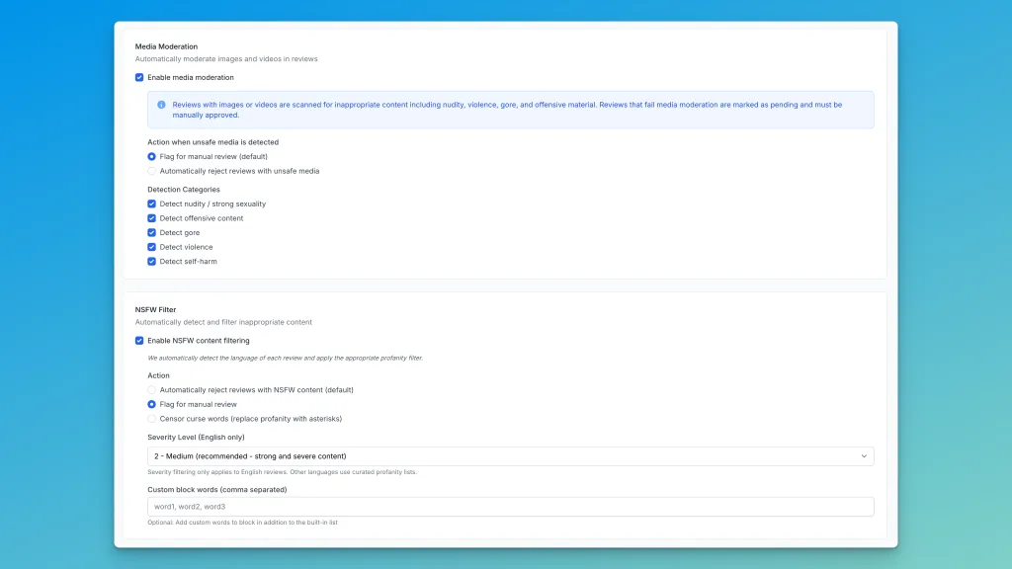This screenshot has height=569, width=1012.
Task: Open the Severity Level dropdown
Action: coord(510,456)
